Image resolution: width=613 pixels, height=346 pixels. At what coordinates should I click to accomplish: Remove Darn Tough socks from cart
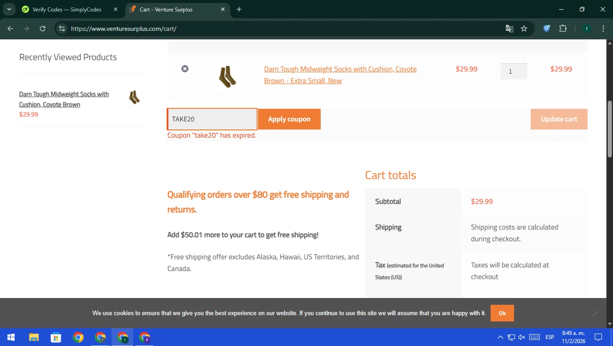pos(185,69)
